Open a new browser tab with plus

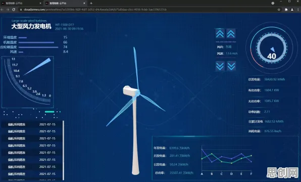click(91, 3)
